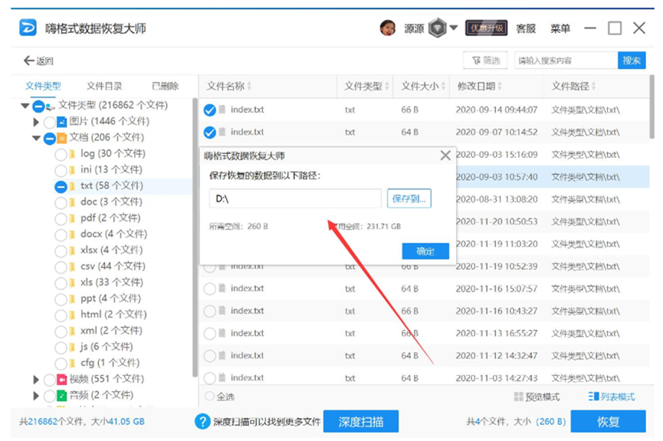This screenshot has width=663, height=441.
Task: Focus the search content input field
Action: coord(566,61)
